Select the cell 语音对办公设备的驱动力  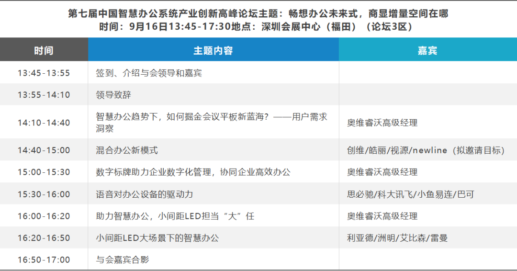click(x=214, y=194)
